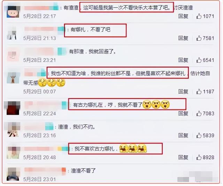The width and height of the screenshot is (223, 186).
Task: Like the comment with 1187 likes
Action: (x=199, y=91)
